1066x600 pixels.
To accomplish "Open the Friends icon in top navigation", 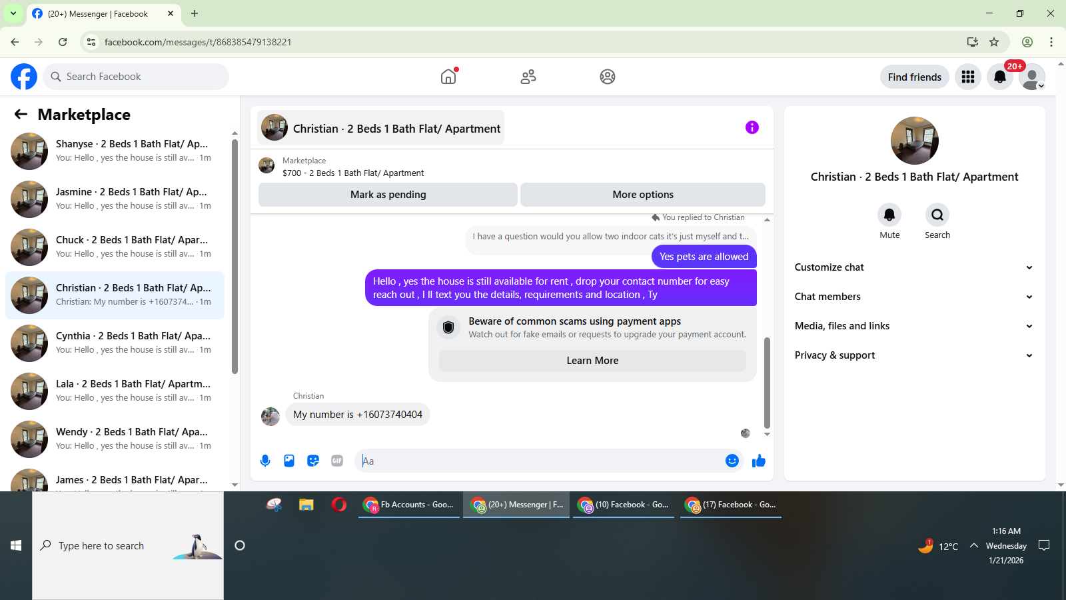I will 528,77.
